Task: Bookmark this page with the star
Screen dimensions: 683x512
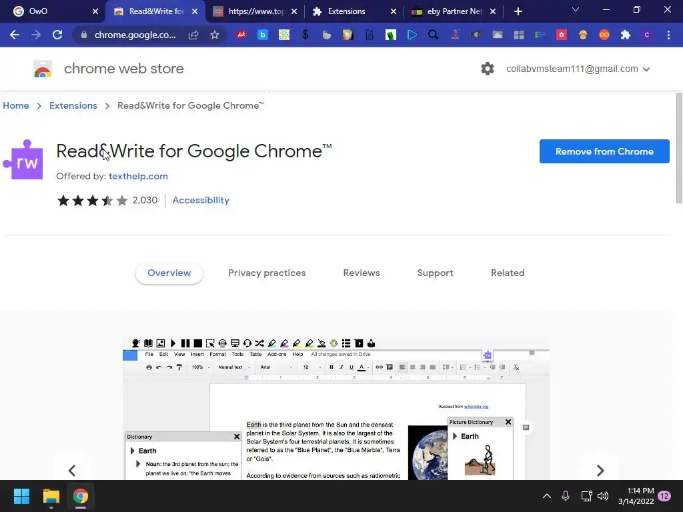Action: (214, 35)
